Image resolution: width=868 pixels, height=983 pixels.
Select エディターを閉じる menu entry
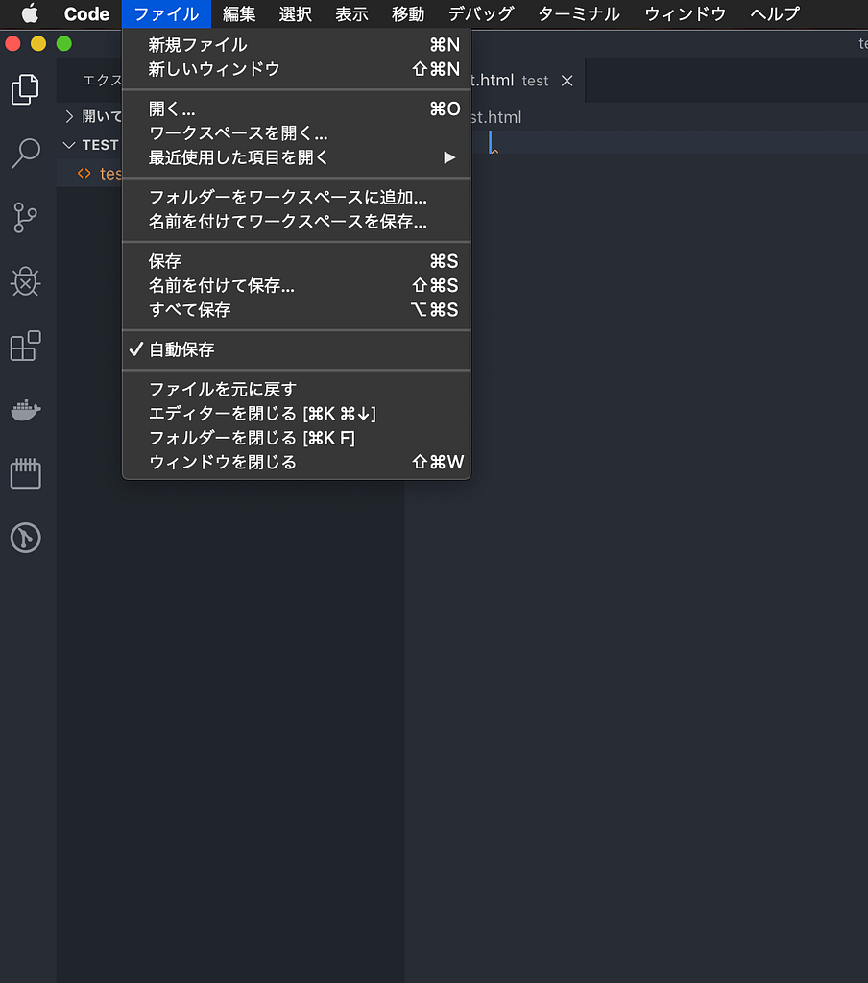pyautogui.click(x=296, y=414)
